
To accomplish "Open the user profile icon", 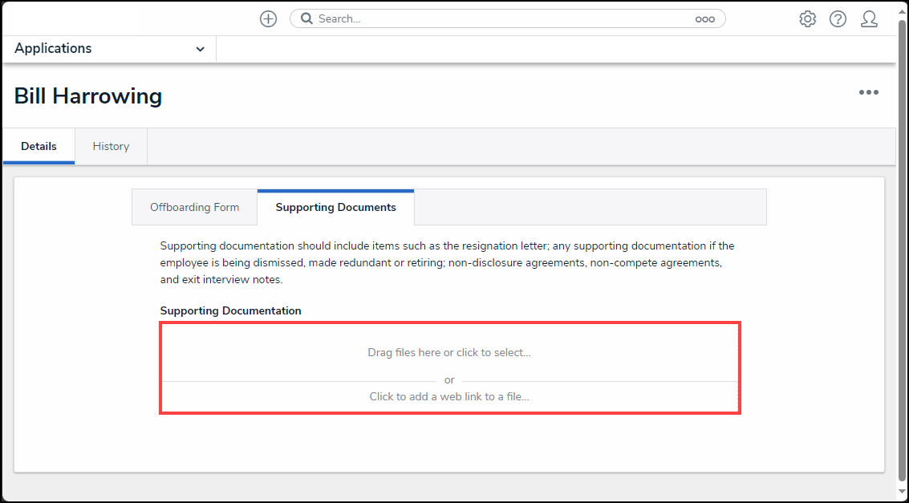I will [869, 19].
